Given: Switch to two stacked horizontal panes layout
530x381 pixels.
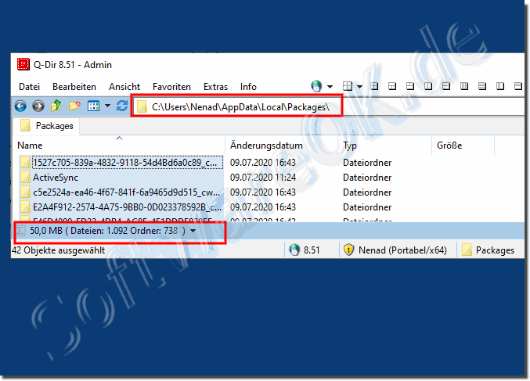Looking at the screenshot, I should pyautogui.click(x=446, y=87).
